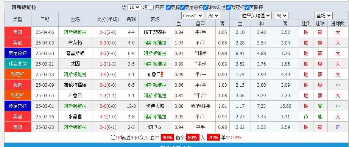Toggle the 同客 checkbox

click(x=151, y=7)
